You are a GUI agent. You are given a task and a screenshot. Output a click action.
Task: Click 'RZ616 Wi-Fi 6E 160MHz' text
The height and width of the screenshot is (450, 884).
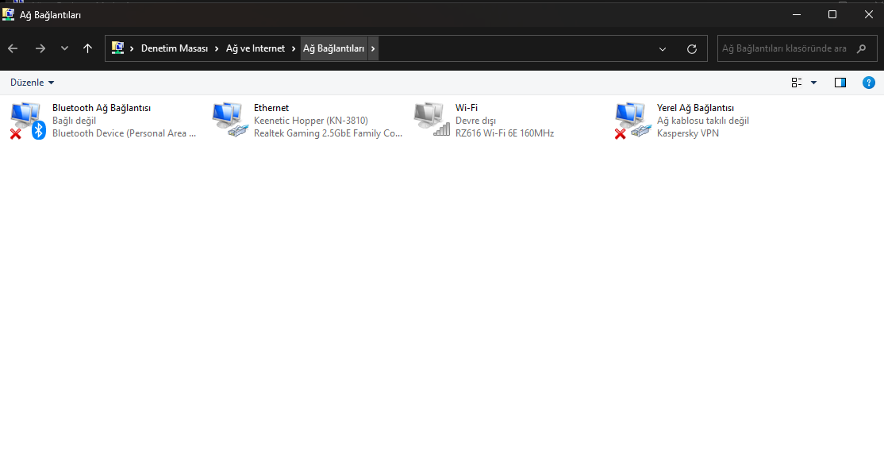pos(505,133)
